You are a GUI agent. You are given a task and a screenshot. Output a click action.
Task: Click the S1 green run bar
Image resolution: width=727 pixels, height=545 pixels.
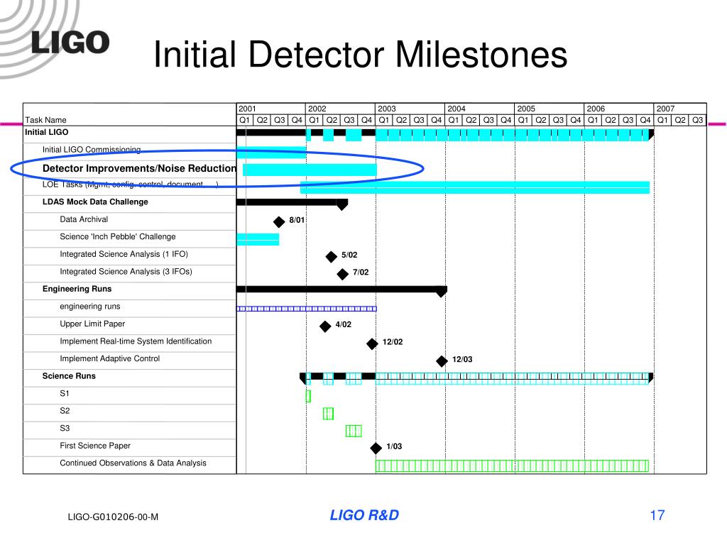click(308, 396)
